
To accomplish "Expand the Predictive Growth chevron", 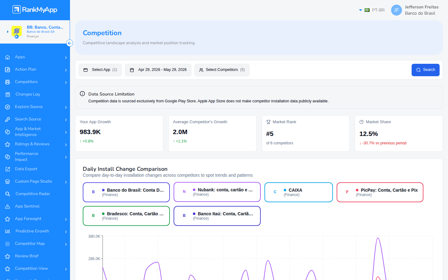I will pyautogui.click(x=66, y=232).
